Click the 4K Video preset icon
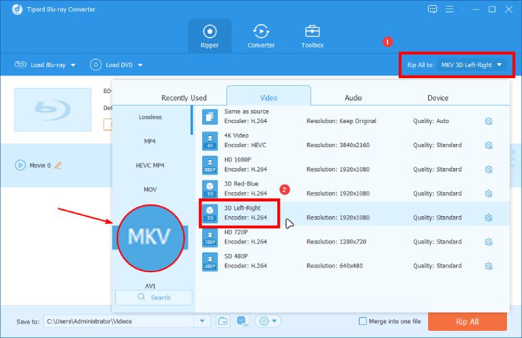The image size is (522, 338). point(210,141)
